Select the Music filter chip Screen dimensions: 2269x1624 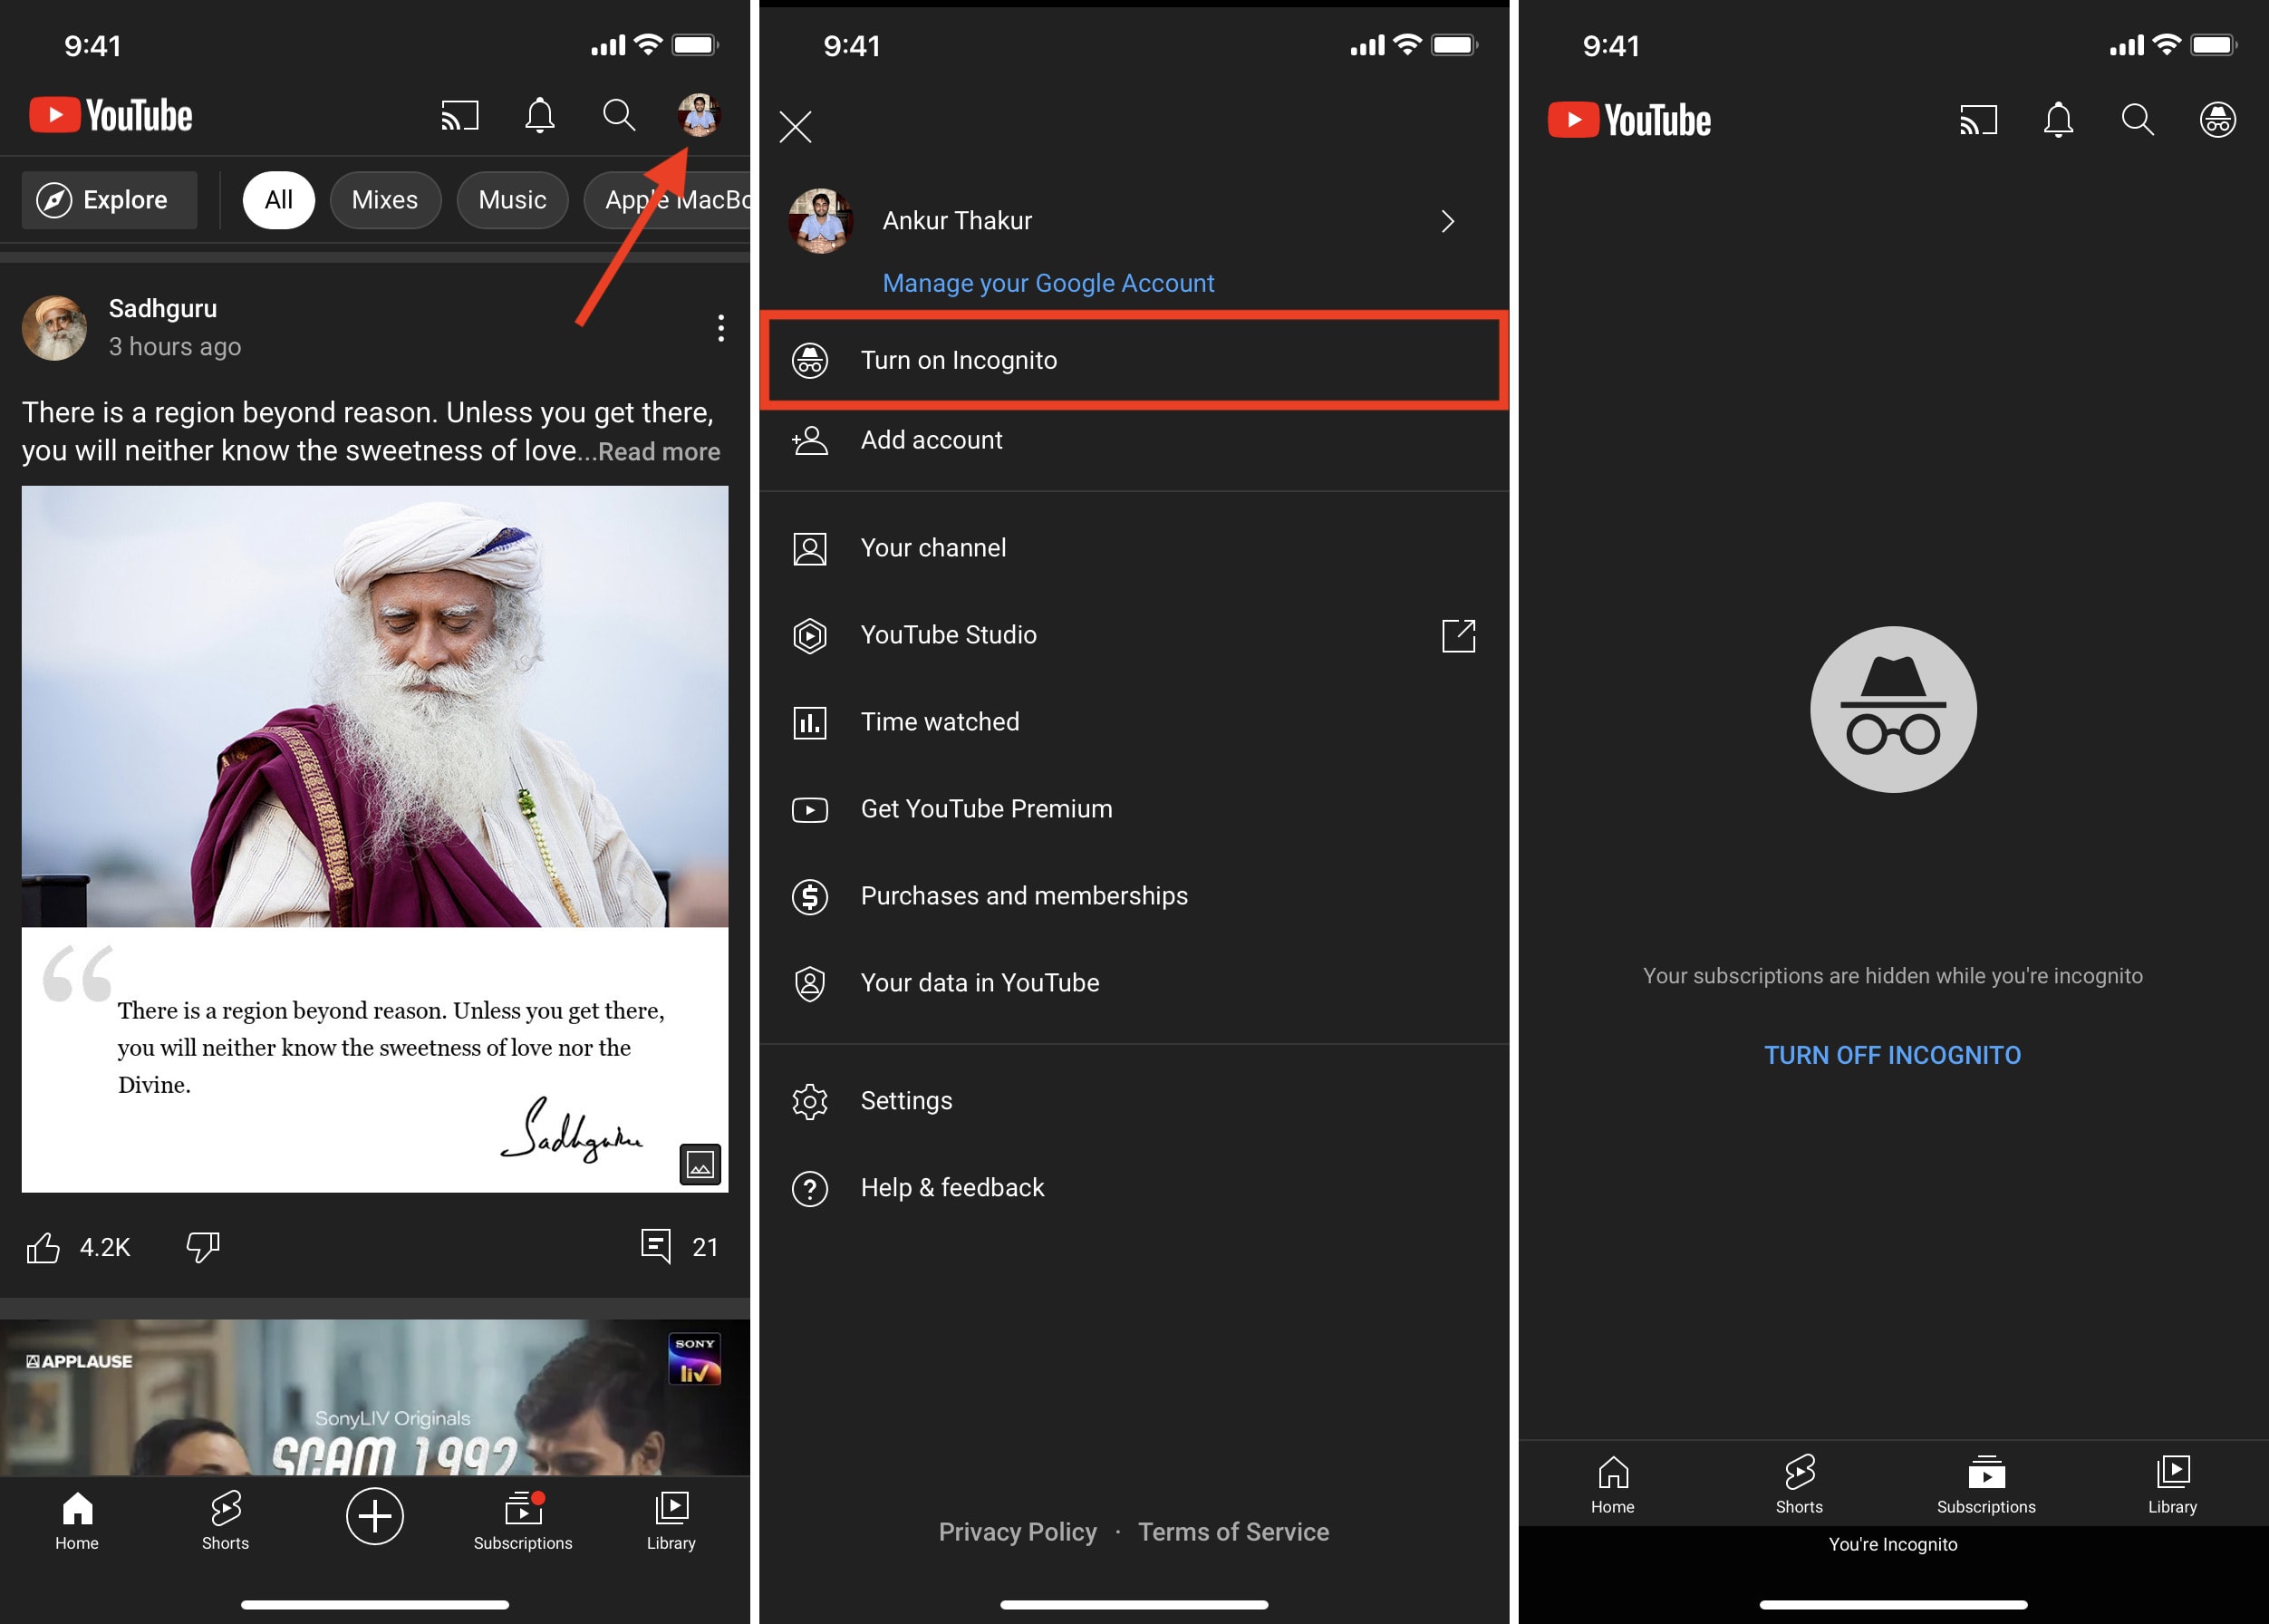512,200
